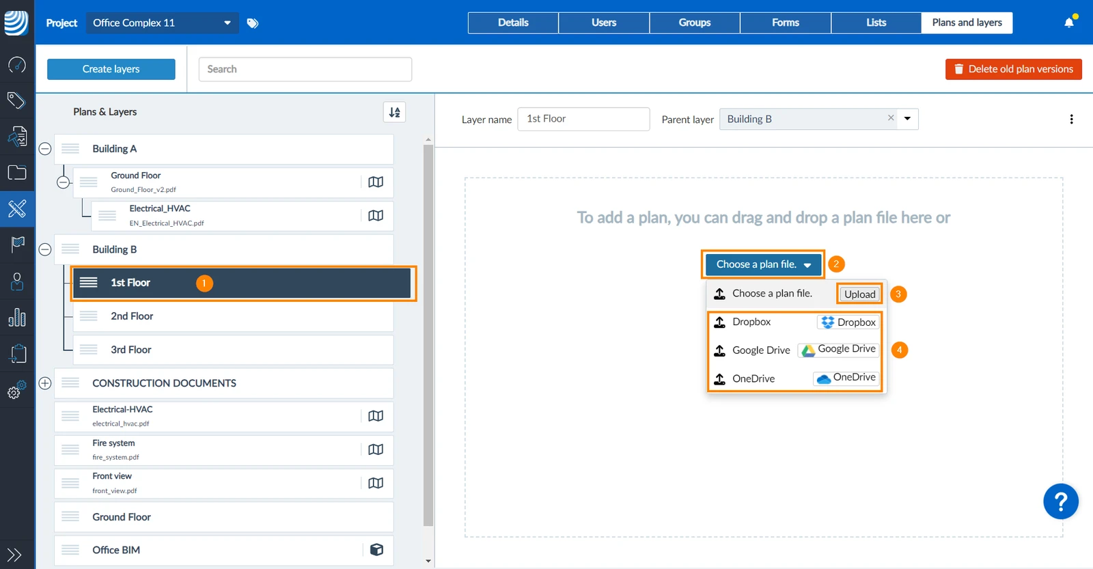
Task: Switch to the Plans and layers tab
Action: coord(967,23)
